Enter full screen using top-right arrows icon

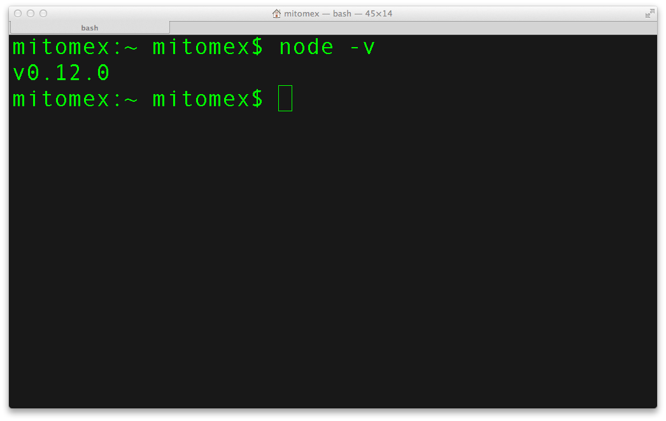(x=649, y=13)
